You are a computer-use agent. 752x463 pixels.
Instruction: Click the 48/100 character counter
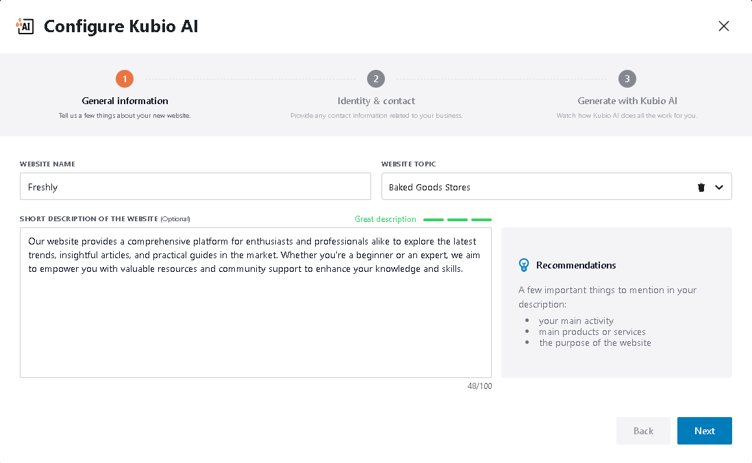coord(479,386)
